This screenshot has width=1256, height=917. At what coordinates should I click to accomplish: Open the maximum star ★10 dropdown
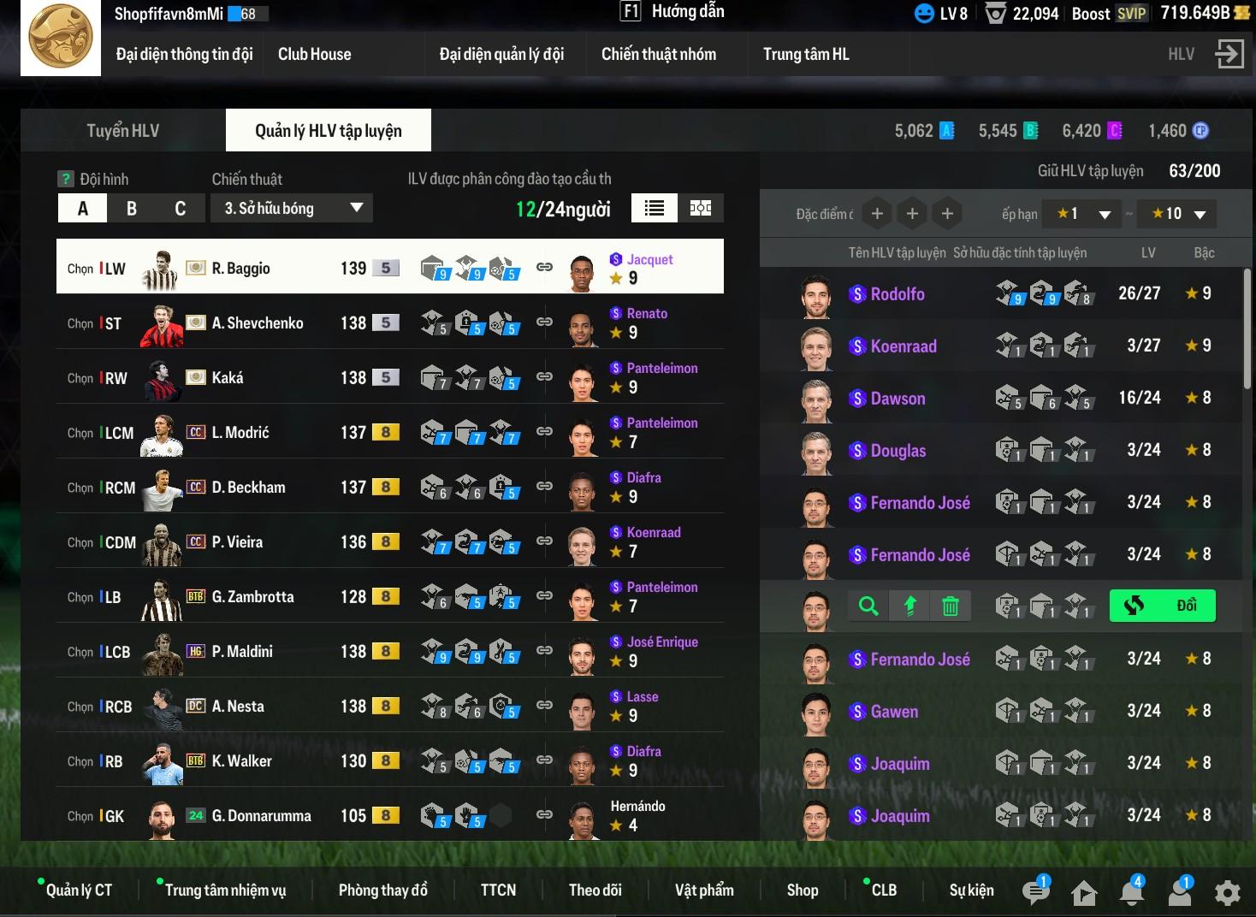[1178, 214]
